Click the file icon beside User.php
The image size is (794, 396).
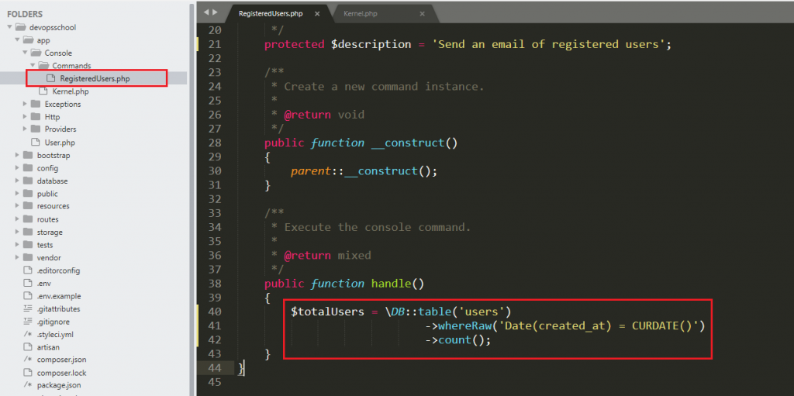(35, 143)
